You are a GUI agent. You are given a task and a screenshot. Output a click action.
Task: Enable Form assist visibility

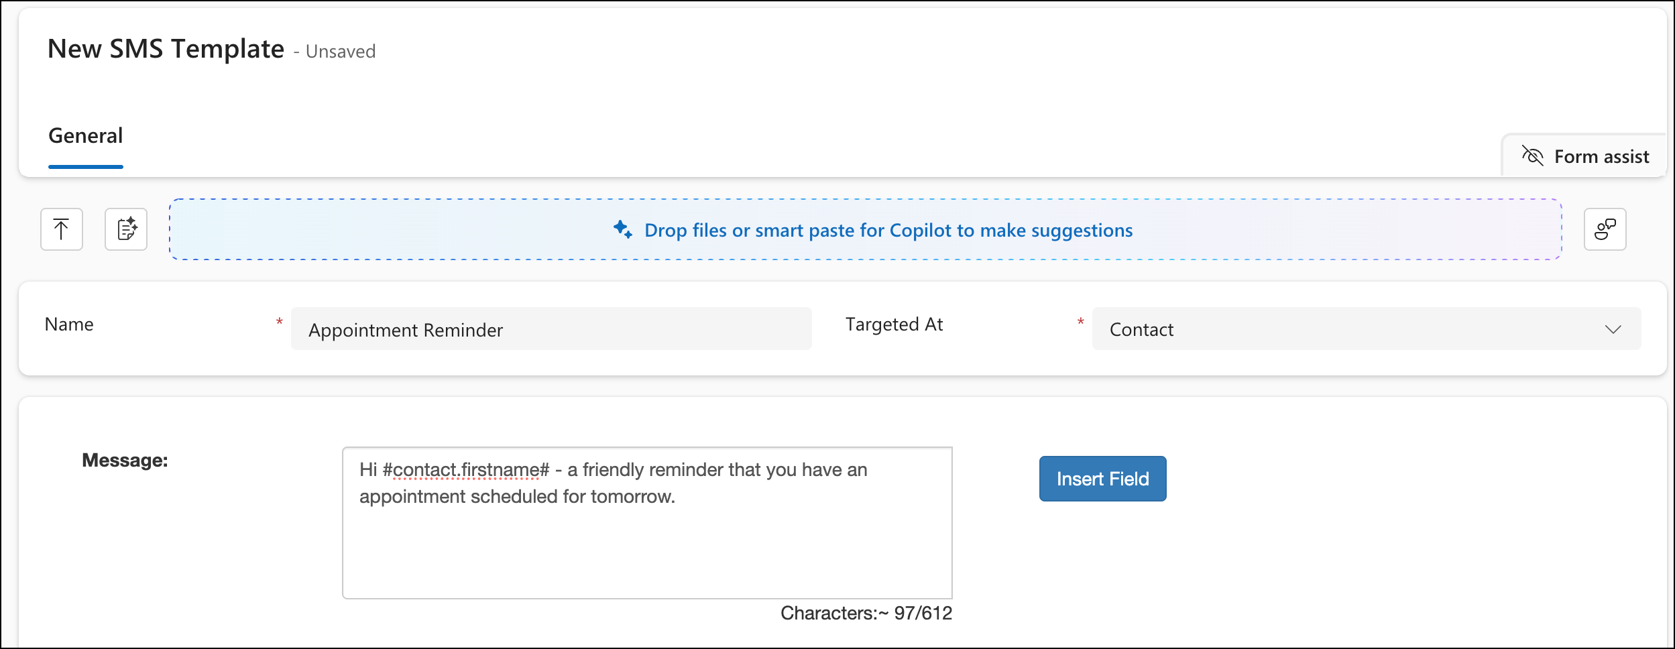pyautogui.click(x=1586, y=156)
